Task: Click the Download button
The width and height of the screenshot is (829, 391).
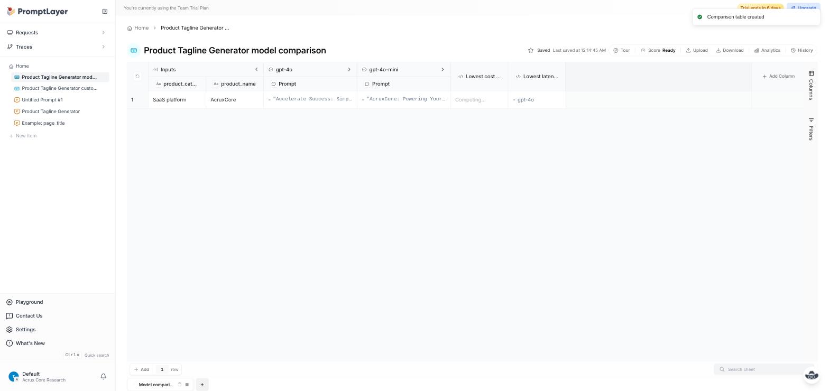Action: [x=730, y=51]
